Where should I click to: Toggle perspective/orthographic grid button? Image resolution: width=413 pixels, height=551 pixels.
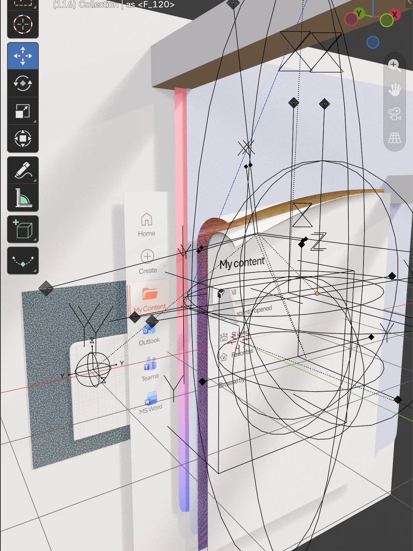point(394,138)
